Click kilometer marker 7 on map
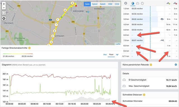The width and height of the screenshot is (179, 107). pos(58,19)
